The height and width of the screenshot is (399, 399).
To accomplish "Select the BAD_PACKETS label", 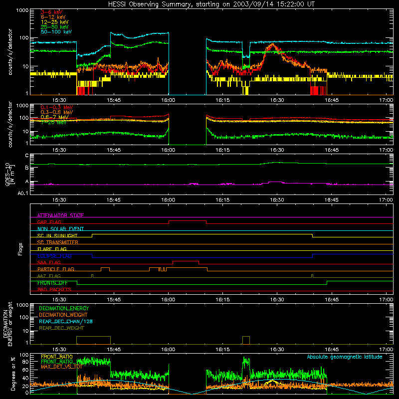I will coord(54,289).
